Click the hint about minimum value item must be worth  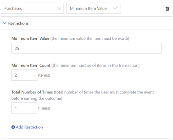pos(90,38)
